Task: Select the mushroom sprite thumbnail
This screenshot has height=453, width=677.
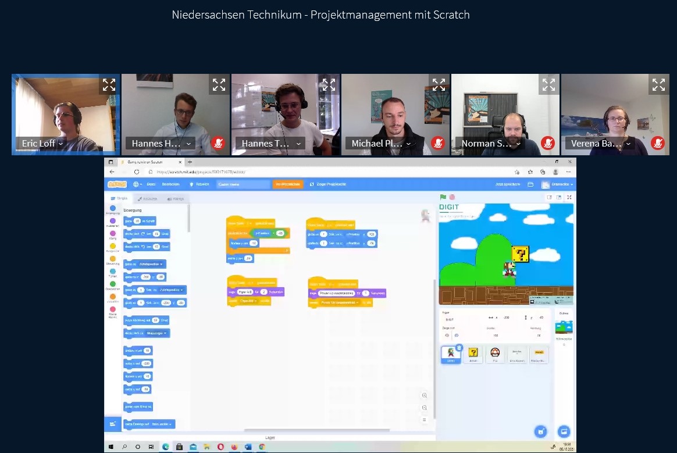Action: (495, 355)
